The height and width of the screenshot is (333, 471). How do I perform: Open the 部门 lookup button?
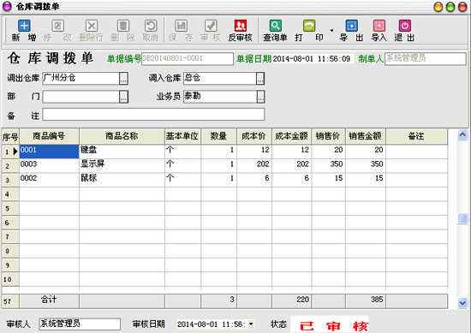click(x=124, y=97)
